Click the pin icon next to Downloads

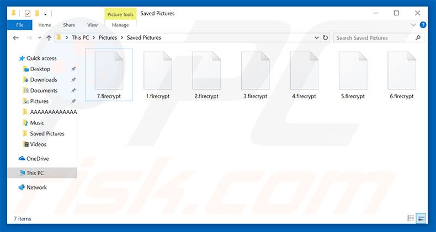73,80
